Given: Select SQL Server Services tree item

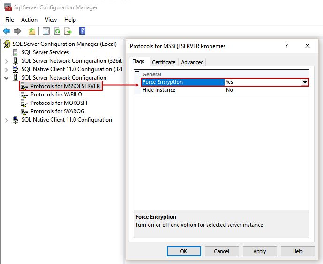Looking at the screenshot, I should pyautogui.click(x=45, y=52).
